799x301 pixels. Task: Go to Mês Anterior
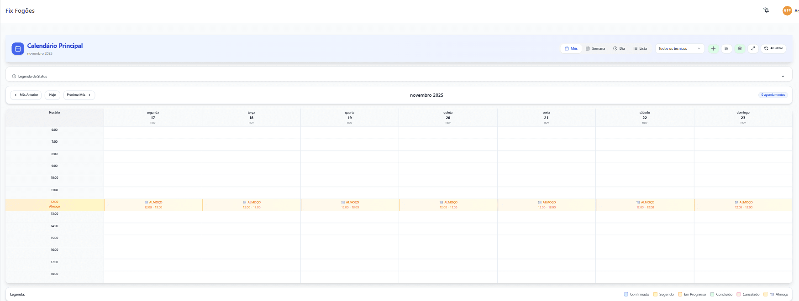pos(26,95)
